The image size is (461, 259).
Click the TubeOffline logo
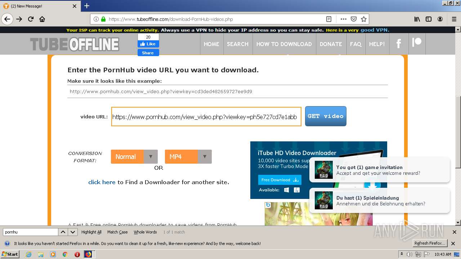coord(75,44)
